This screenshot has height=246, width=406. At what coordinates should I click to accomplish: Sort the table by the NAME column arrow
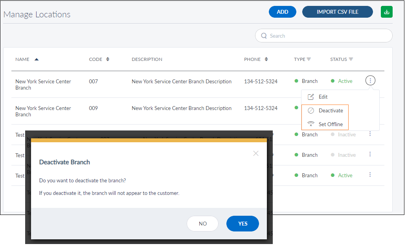point(37,59)
